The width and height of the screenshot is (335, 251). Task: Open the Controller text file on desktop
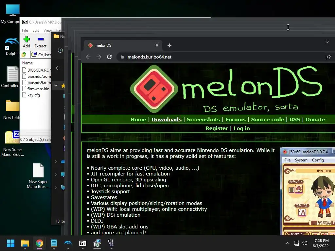(x=12, y=77)
